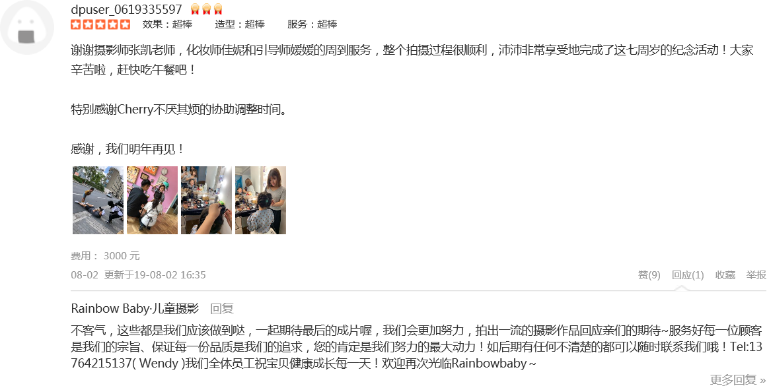Click 回复 next to merchant name
This screenshot has width=767, height=386.
(222, 308)
